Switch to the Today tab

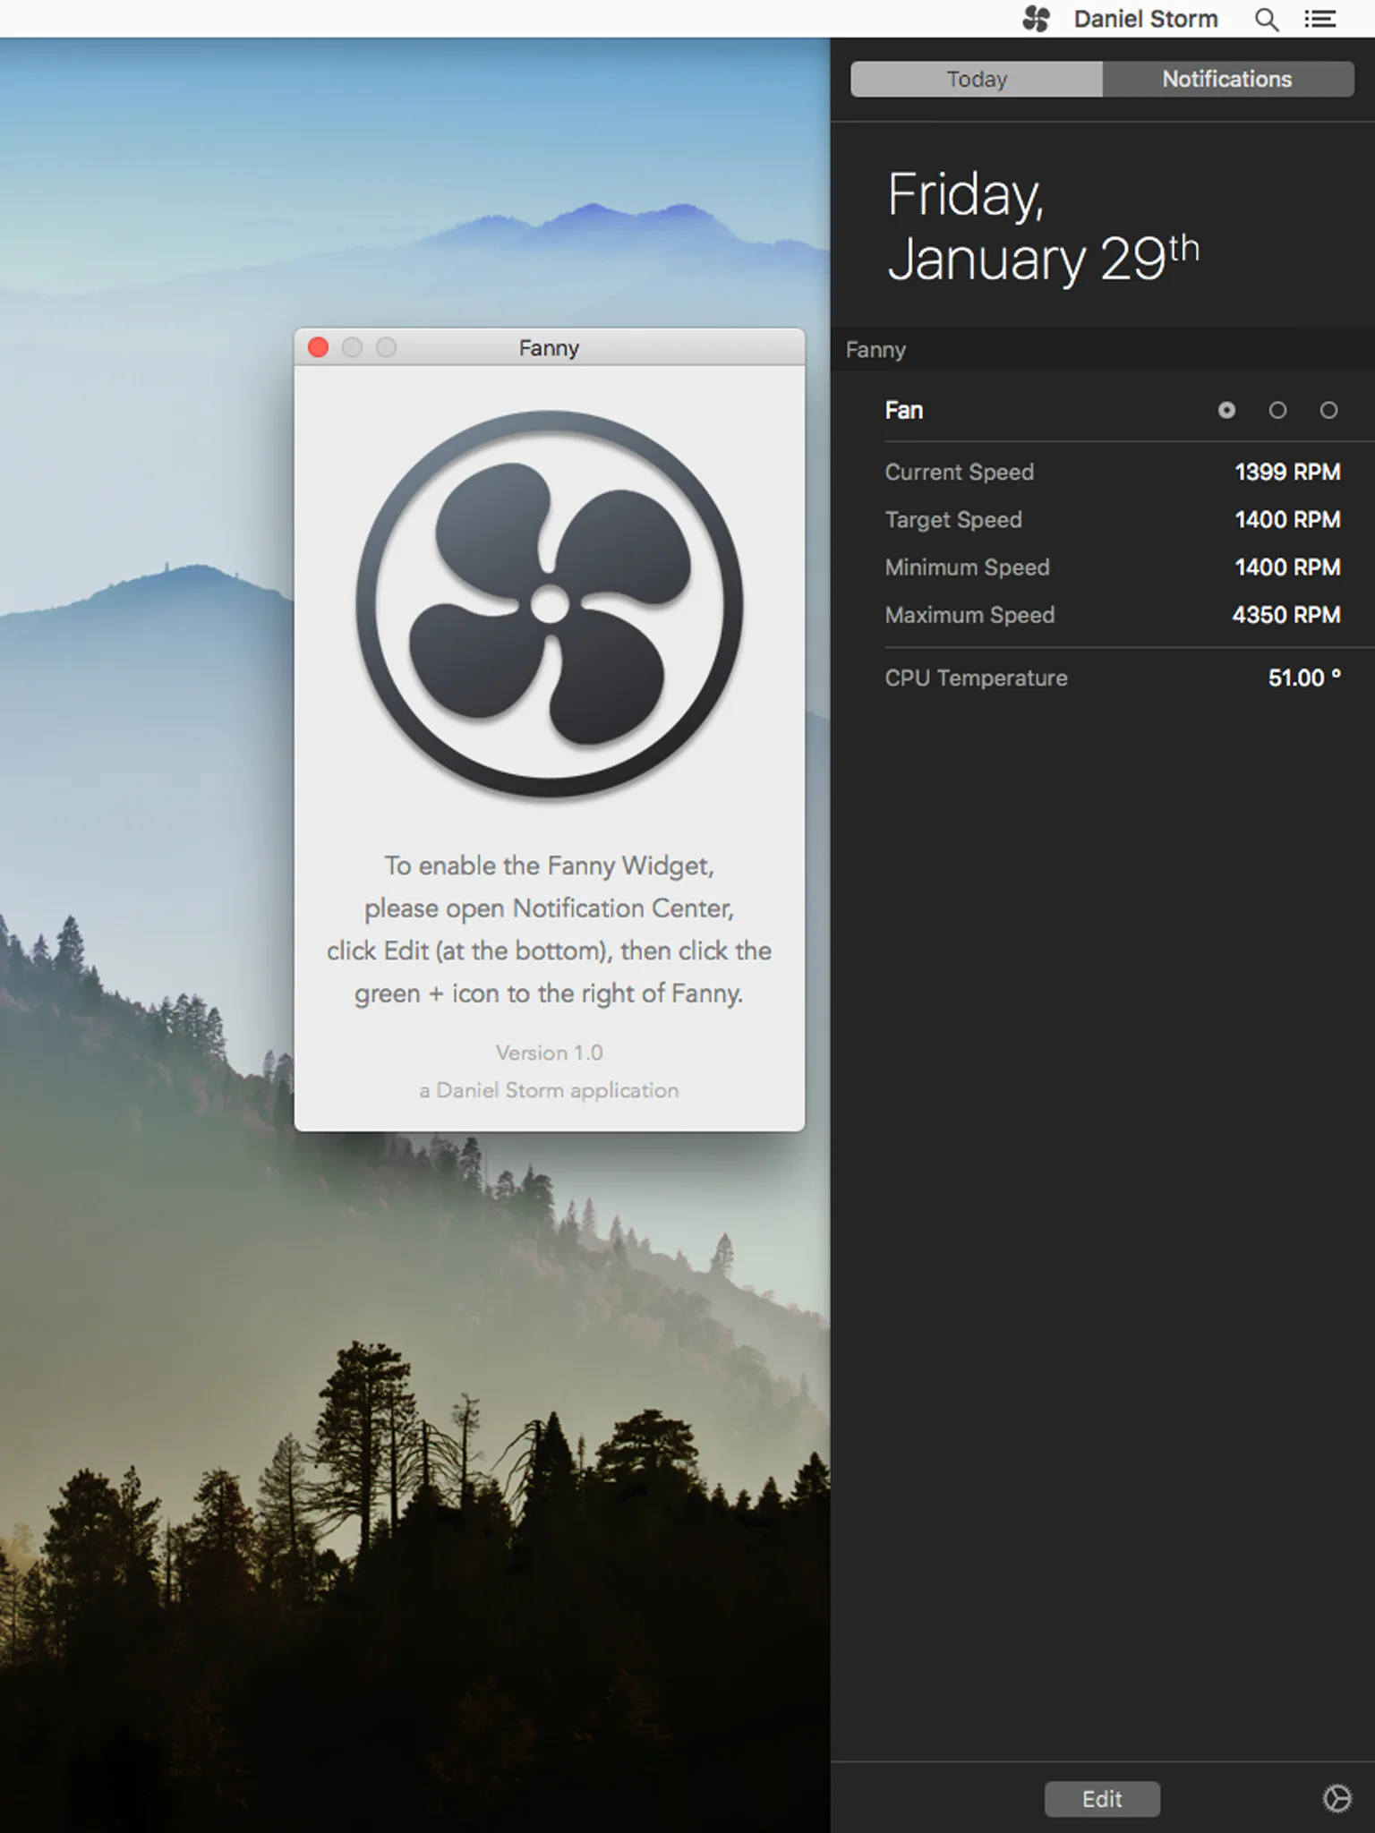click(977, 79)
